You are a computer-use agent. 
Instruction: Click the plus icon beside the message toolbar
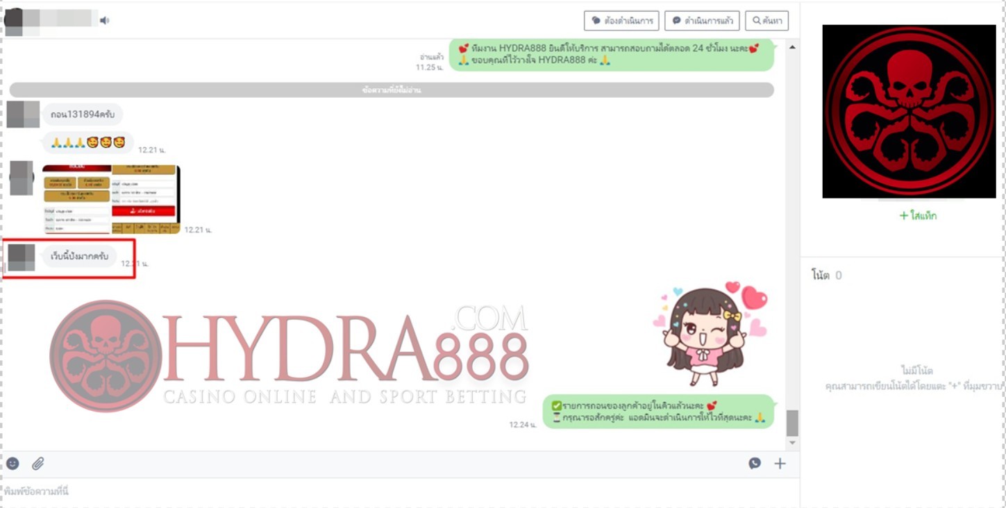780,464
